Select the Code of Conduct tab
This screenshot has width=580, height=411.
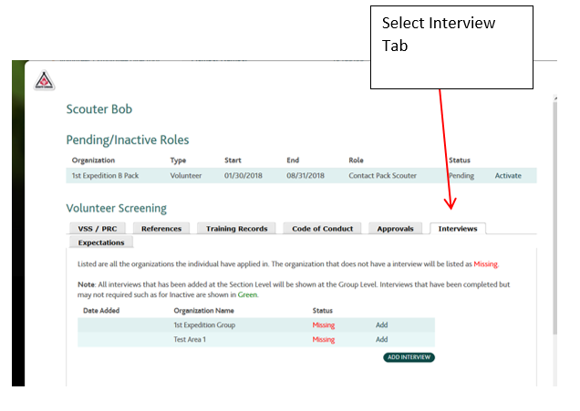(322, 229)
